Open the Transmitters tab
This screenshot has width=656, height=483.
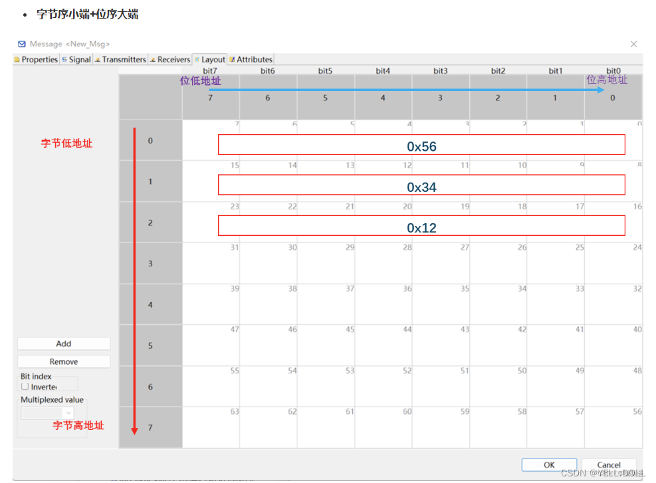click(120, 59)
